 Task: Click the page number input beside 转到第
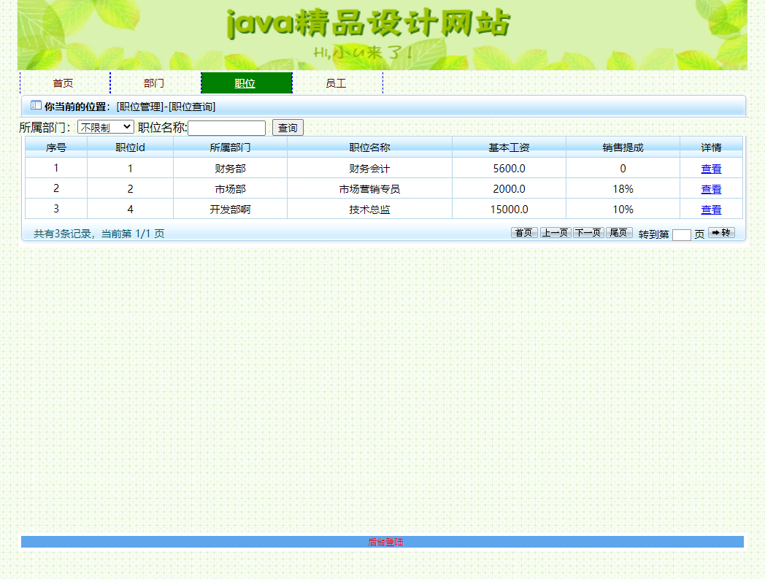[x=682, y=234]
